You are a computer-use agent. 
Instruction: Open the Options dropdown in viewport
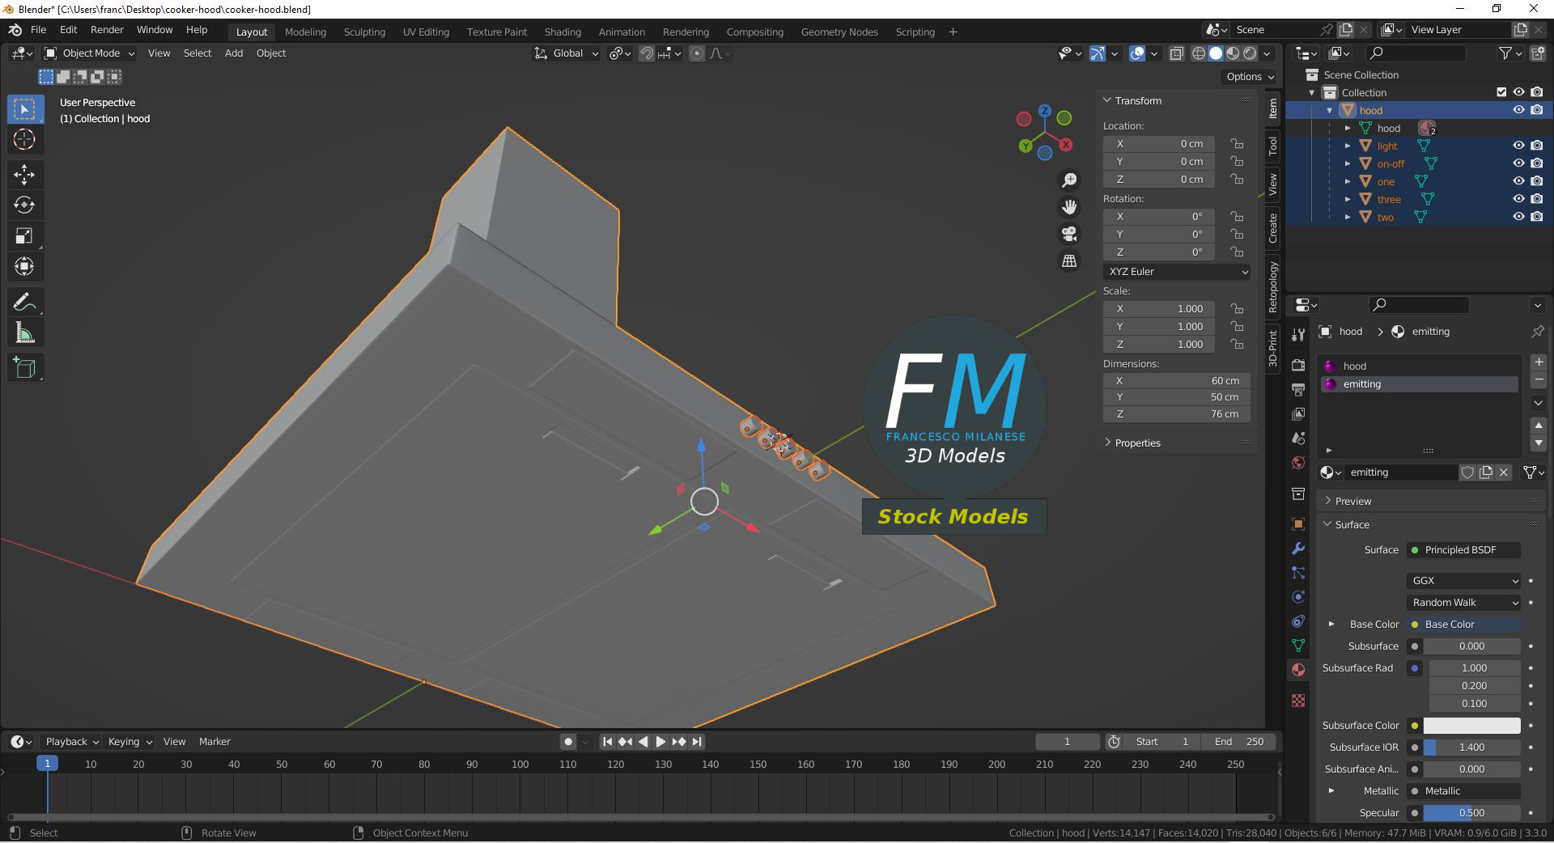click(1250, 77)
